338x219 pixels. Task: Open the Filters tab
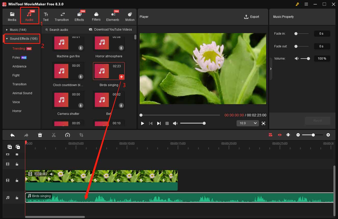point(96,17)
